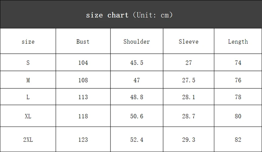
Task: Click the size chart title header
Action: (129, 15)
